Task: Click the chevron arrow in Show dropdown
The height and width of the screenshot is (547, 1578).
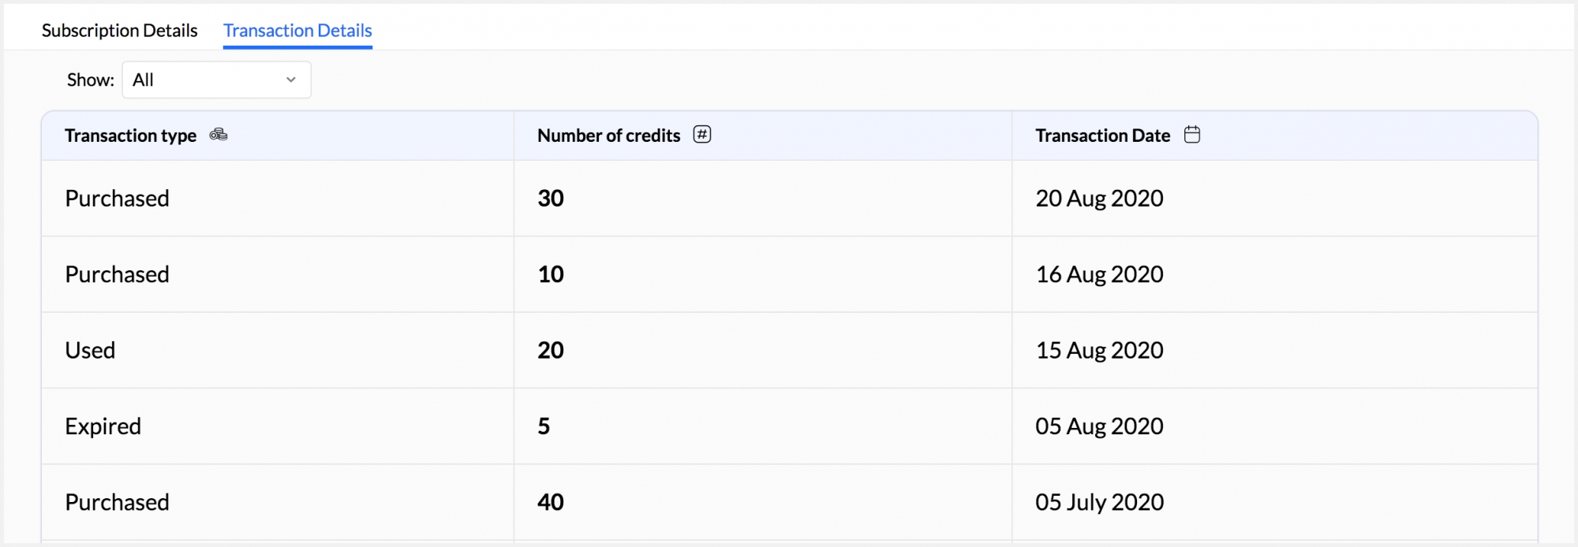Action: point(291,80)
